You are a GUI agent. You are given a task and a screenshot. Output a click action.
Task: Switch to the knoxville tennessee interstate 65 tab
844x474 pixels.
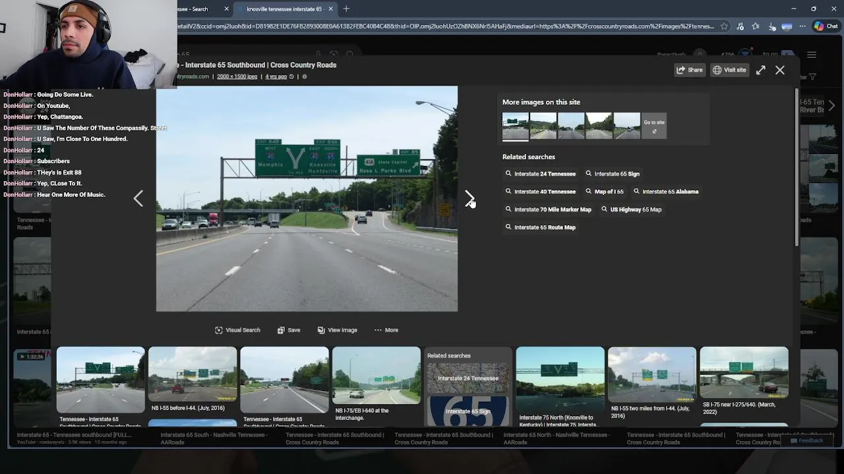[x=284, y=9]
